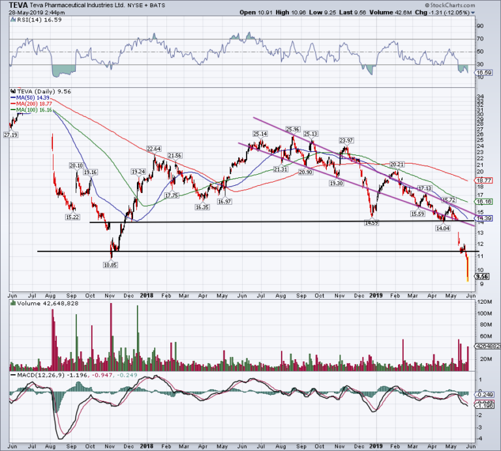
Task: Click the 25.13 September peak label
Action: pos(311,134)
